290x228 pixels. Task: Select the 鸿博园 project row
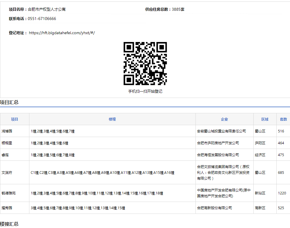click(145, 131)
